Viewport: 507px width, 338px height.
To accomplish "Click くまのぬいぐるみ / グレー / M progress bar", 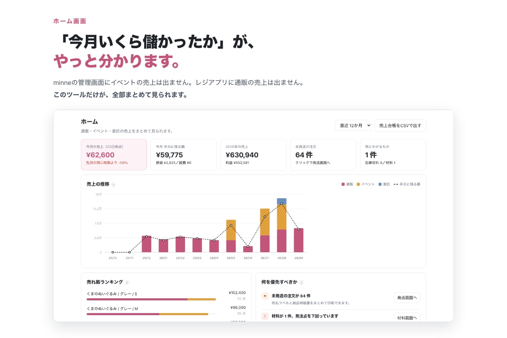I will pyautogui.click(x=151, y=314).
